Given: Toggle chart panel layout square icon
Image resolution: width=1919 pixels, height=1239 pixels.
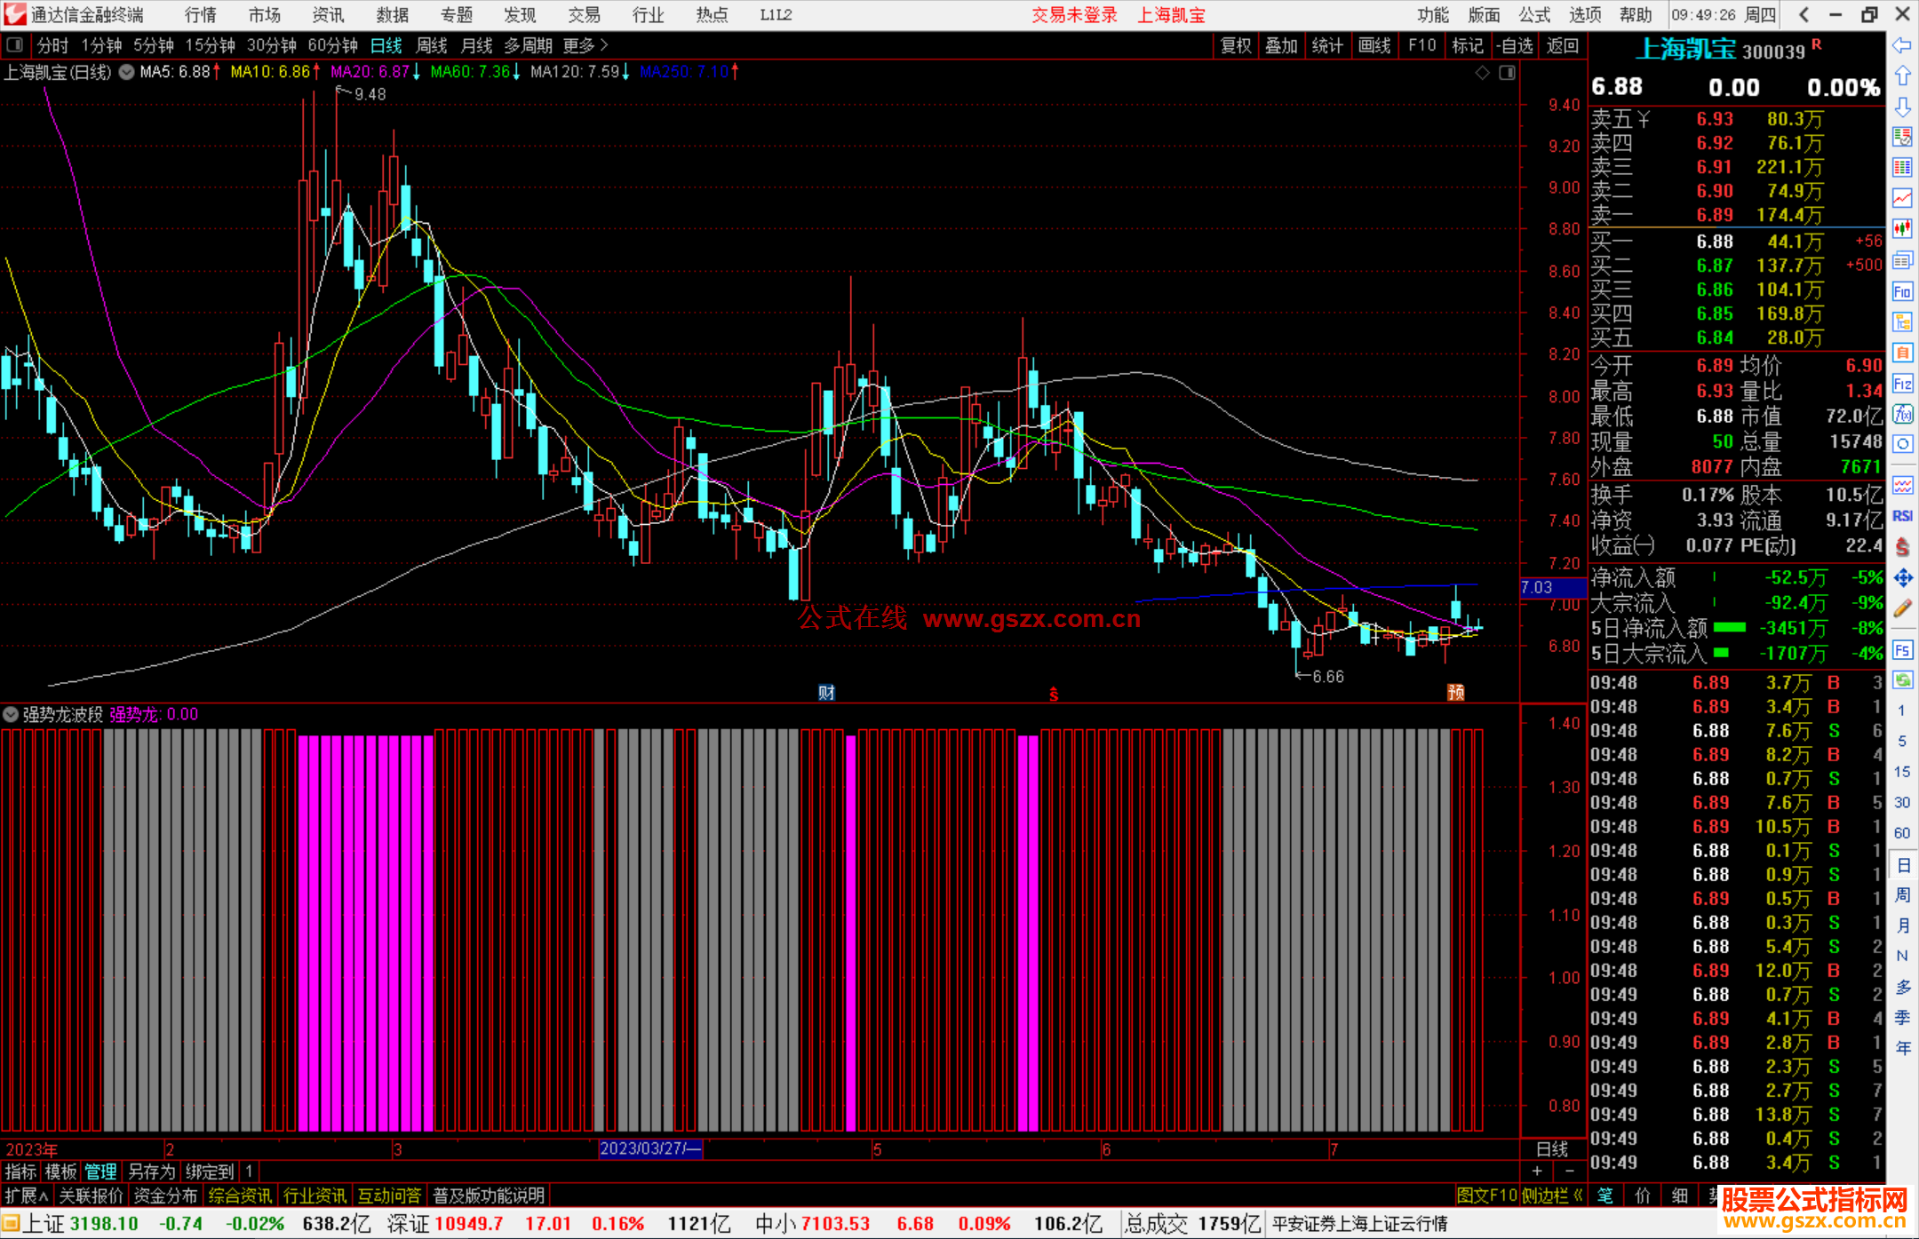Looking at the screenshot, I should tap(1507, 73).
